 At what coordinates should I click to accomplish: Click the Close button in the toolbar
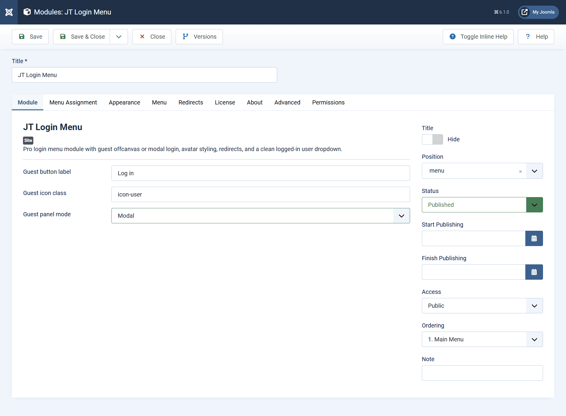tap(152, 37)
